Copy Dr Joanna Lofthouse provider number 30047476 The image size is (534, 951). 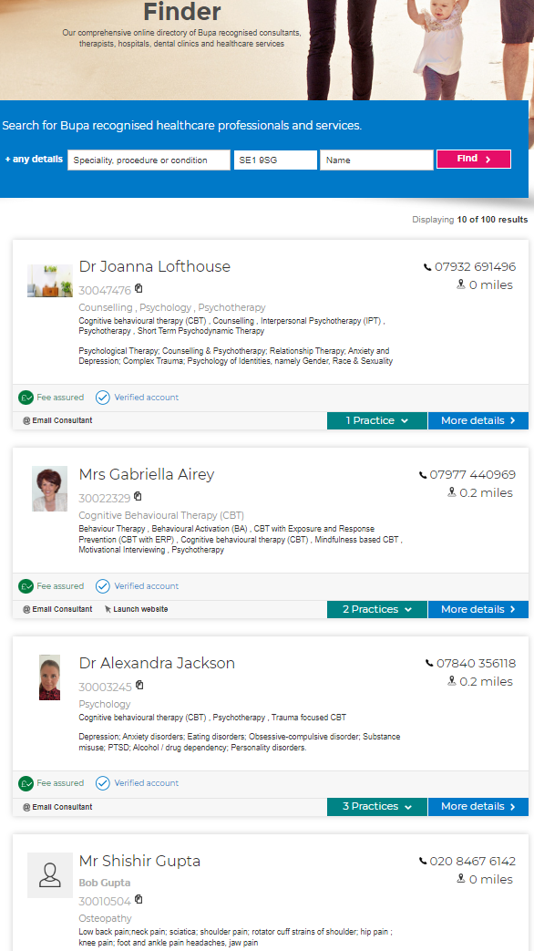(x=139, y=289)
